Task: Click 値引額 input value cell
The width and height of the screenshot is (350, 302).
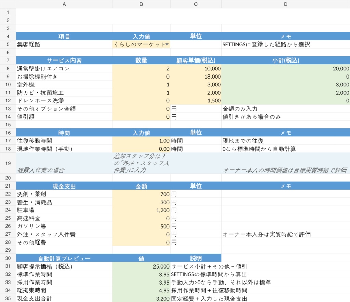Action: click(x=141, y=116)
